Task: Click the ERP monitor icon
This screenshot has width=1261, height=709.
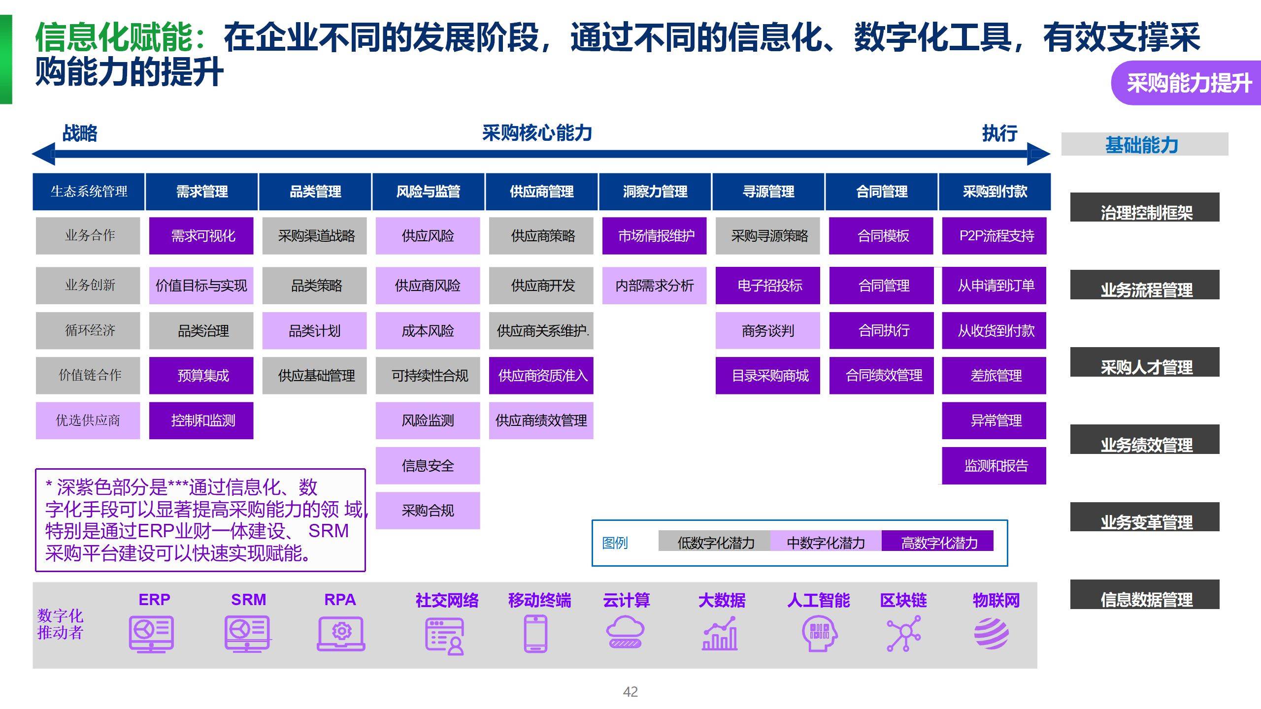Action: [151, 634]
